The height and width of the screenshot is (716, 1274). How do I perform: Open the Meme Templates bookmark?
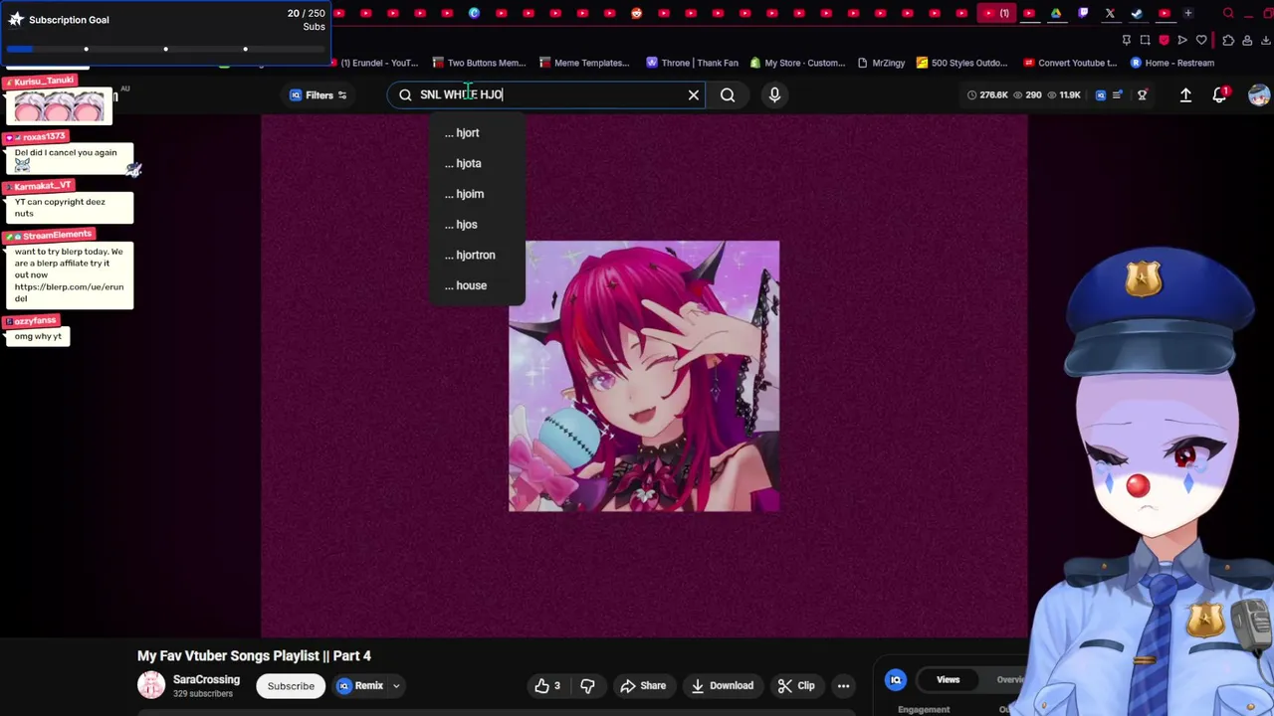pyautogui.click(x=584, y=63)
